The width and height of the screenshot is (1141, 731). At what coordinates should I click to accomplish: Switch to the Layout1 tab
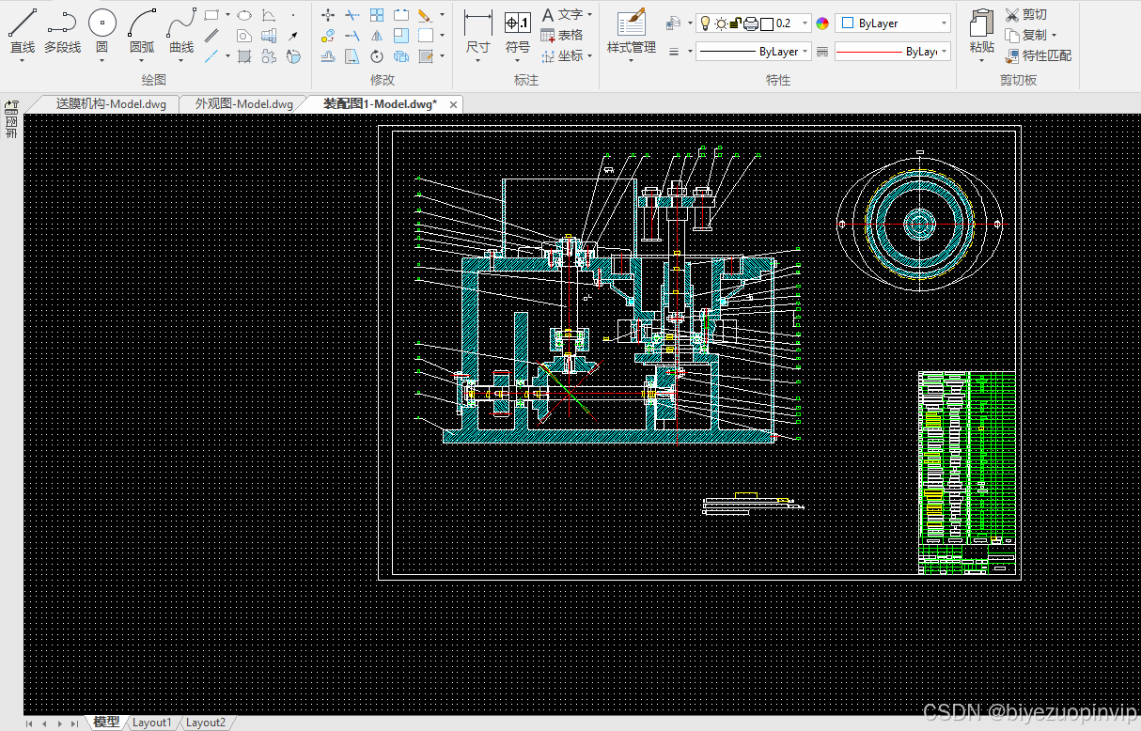coord(151,723)
